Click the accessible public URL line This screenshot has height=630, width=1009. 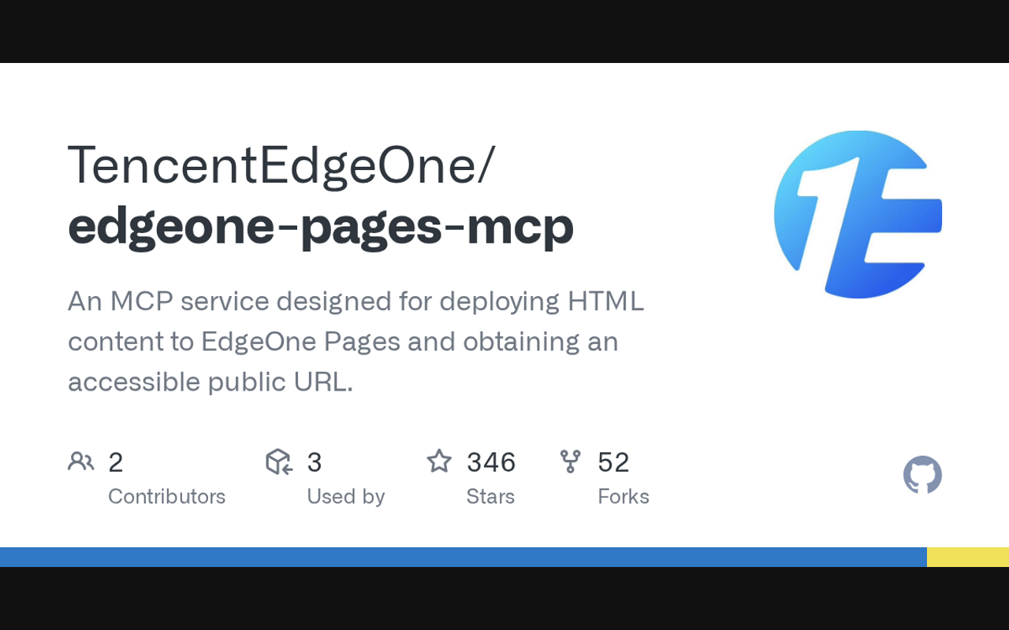click(x=210, y=382)
